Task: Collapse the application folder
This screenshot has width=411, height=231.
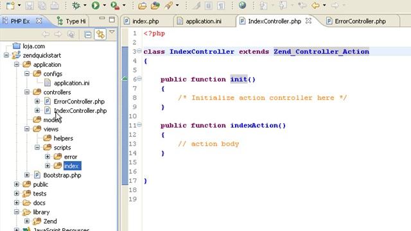Action: (17, 64)
